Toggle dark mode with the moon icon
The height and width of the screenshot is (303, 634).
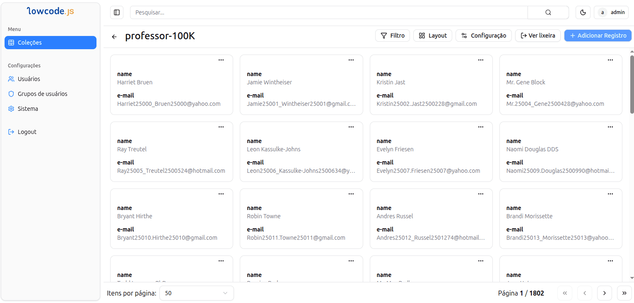[x=583, y=12]
